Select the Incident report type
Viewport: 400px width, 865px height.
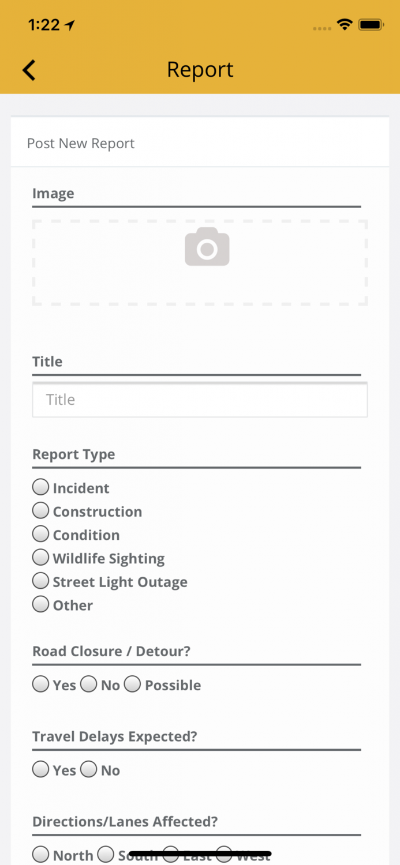(x=40, y=487)
